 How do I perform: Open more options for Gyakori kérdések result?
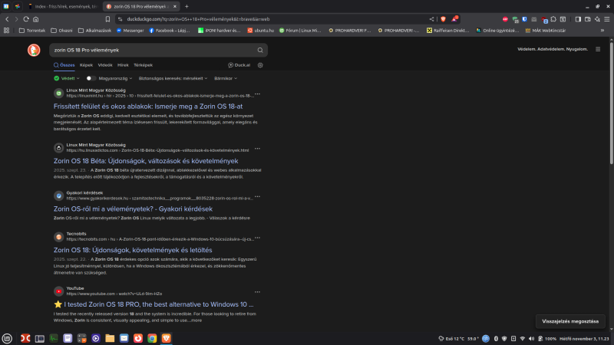(257, 197)
